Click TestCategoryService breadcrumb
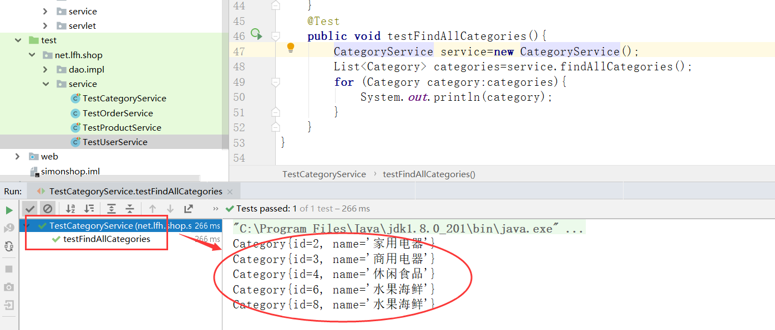 click(324, 174)
